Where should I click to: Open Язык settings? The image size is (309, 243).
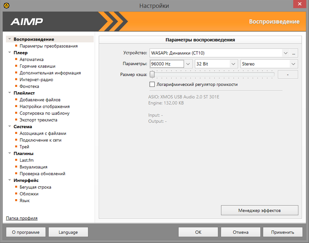tap(25, 200)
